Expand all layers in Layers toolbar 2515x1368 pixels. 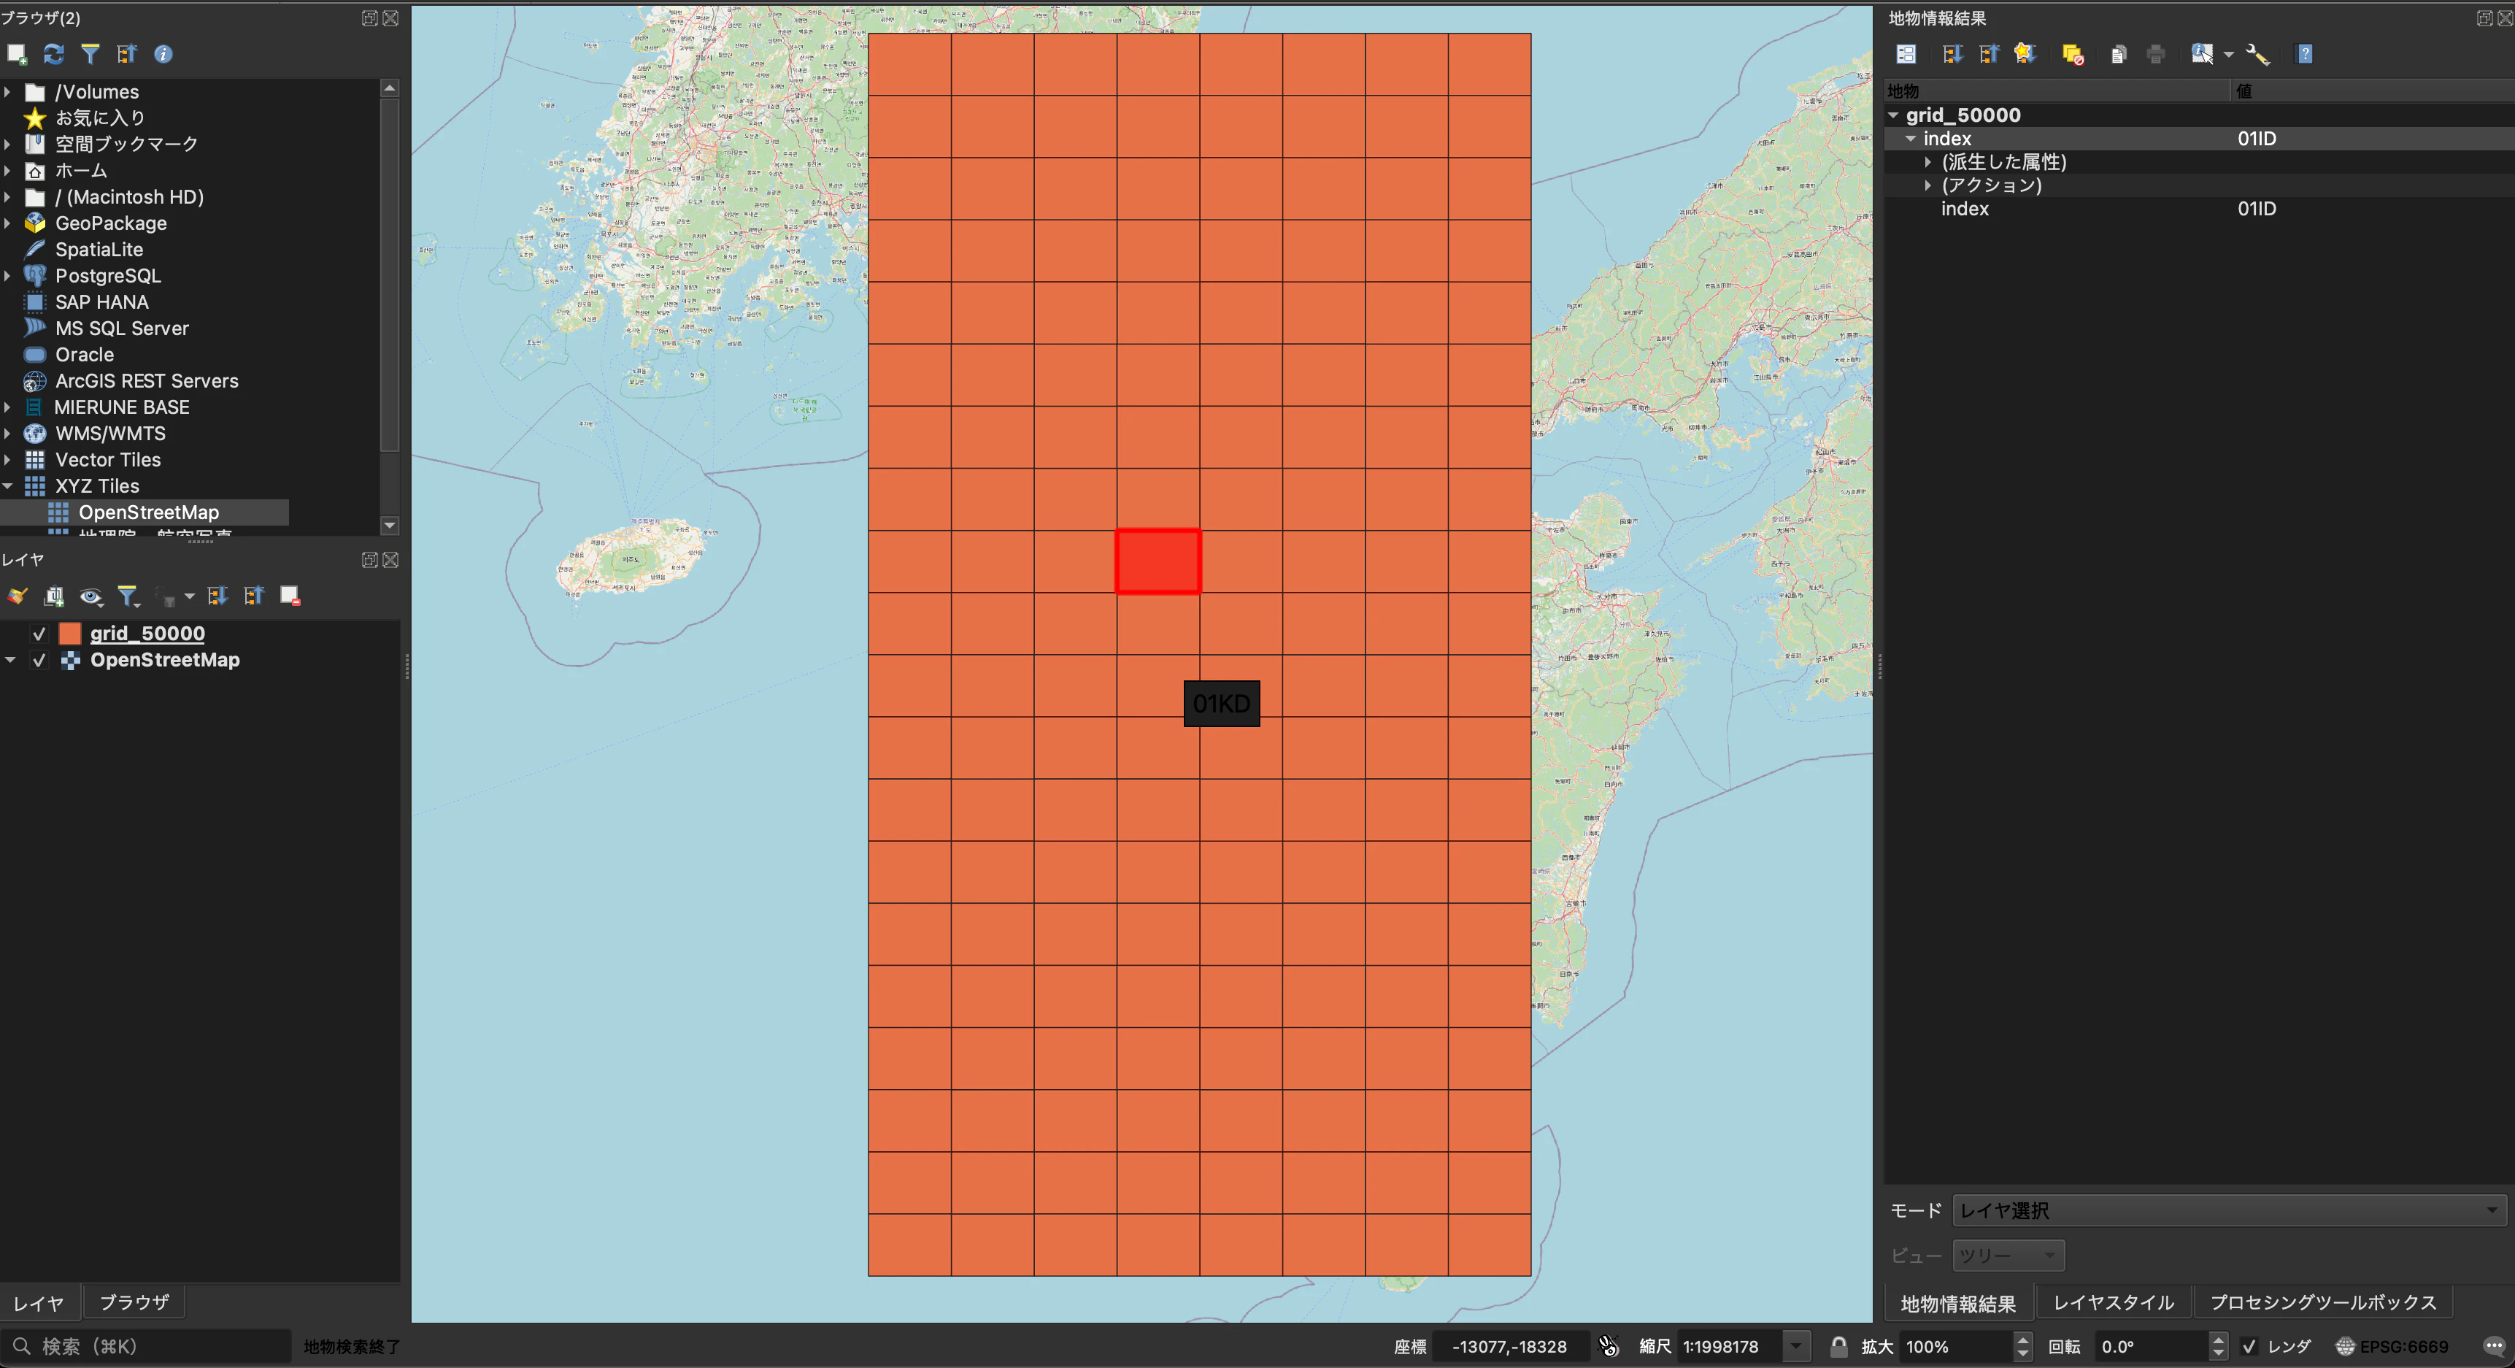pyautogui.click(x=217, y=596)
